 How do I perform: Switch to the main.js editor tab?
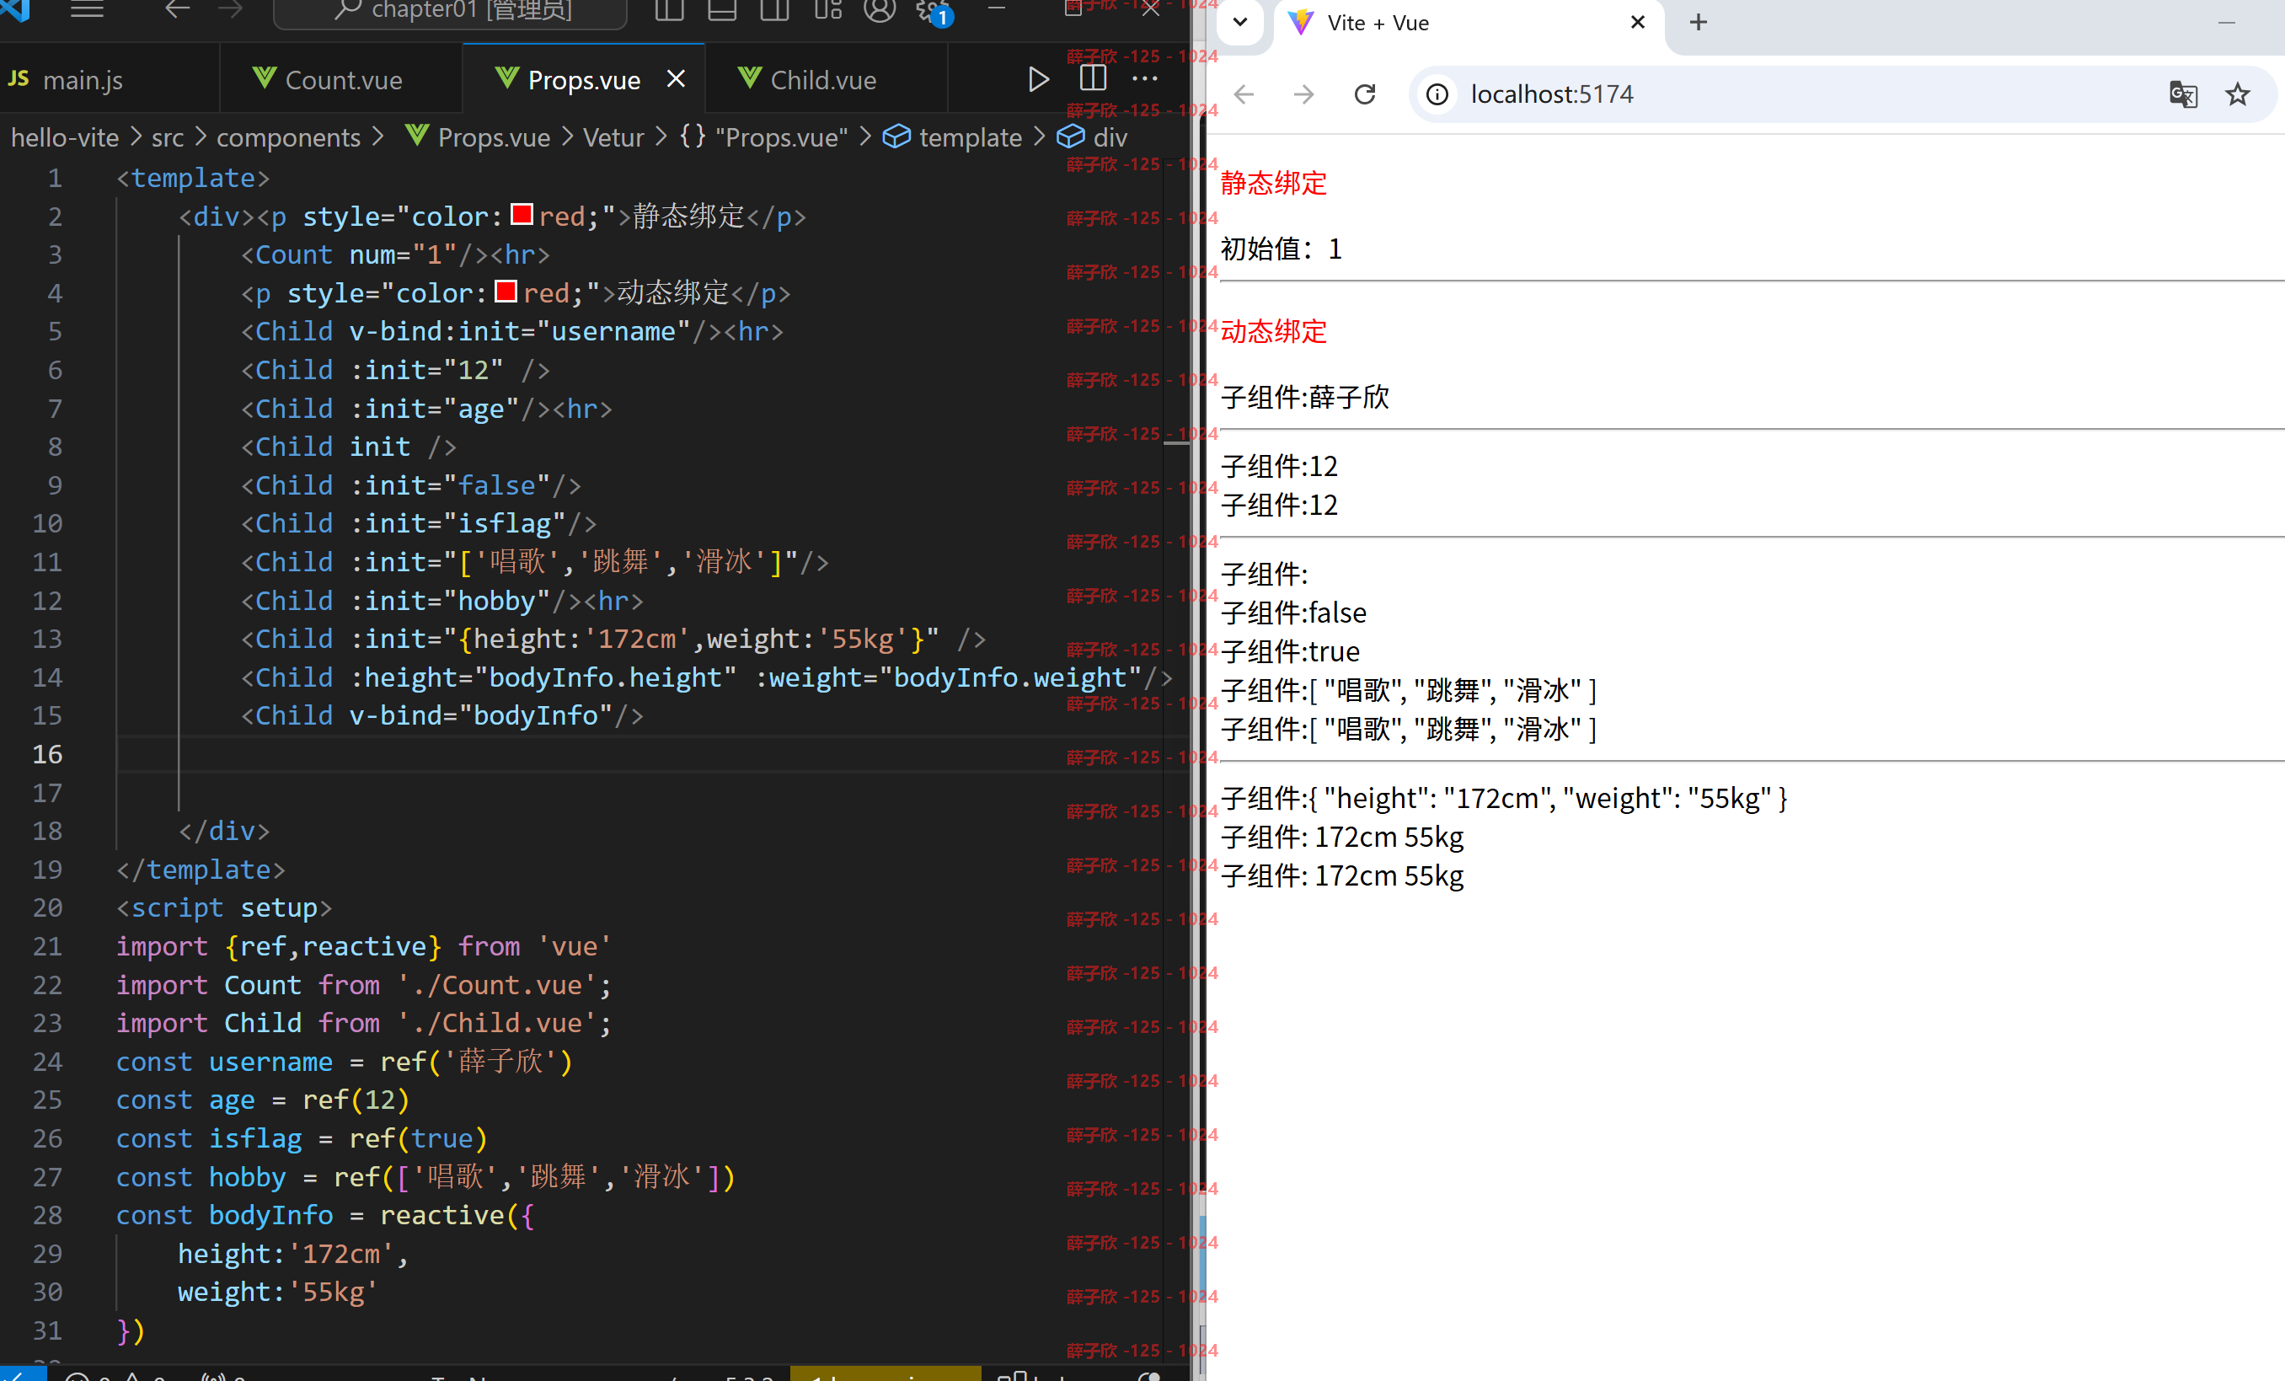point(110,80)
